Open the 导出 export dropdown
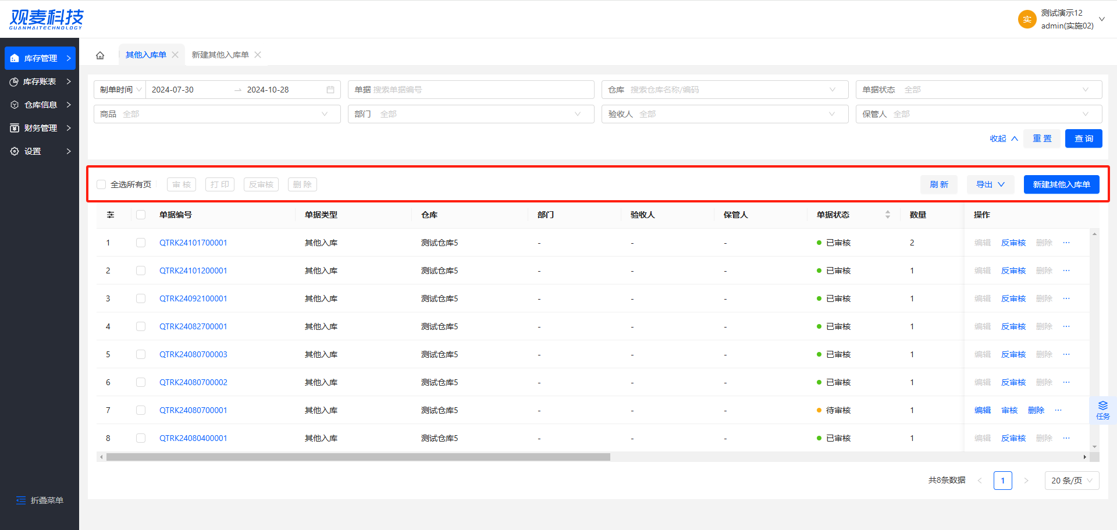This screenshot has width=1117, height=530. 991,184
